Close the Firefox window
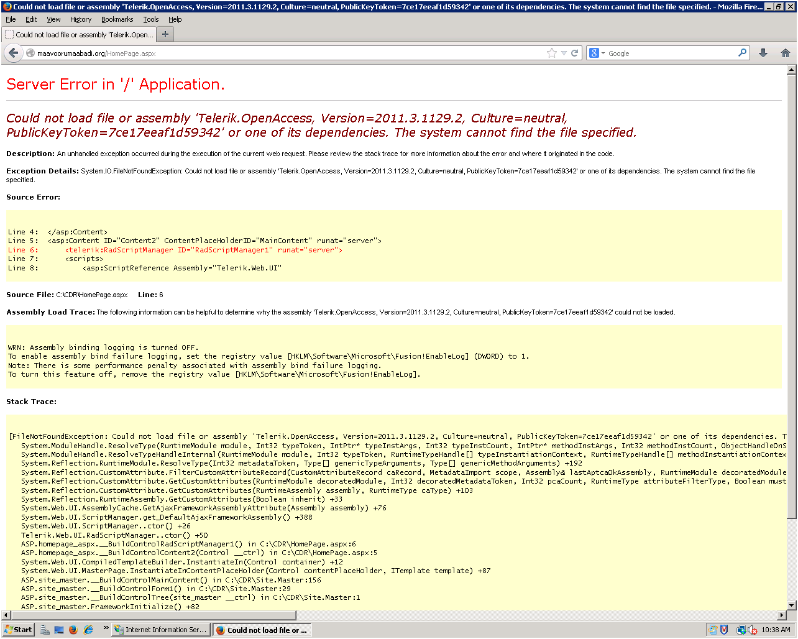The width and height of the screenshot is (798, 639). pyautogui.click(x=790, y=6)
